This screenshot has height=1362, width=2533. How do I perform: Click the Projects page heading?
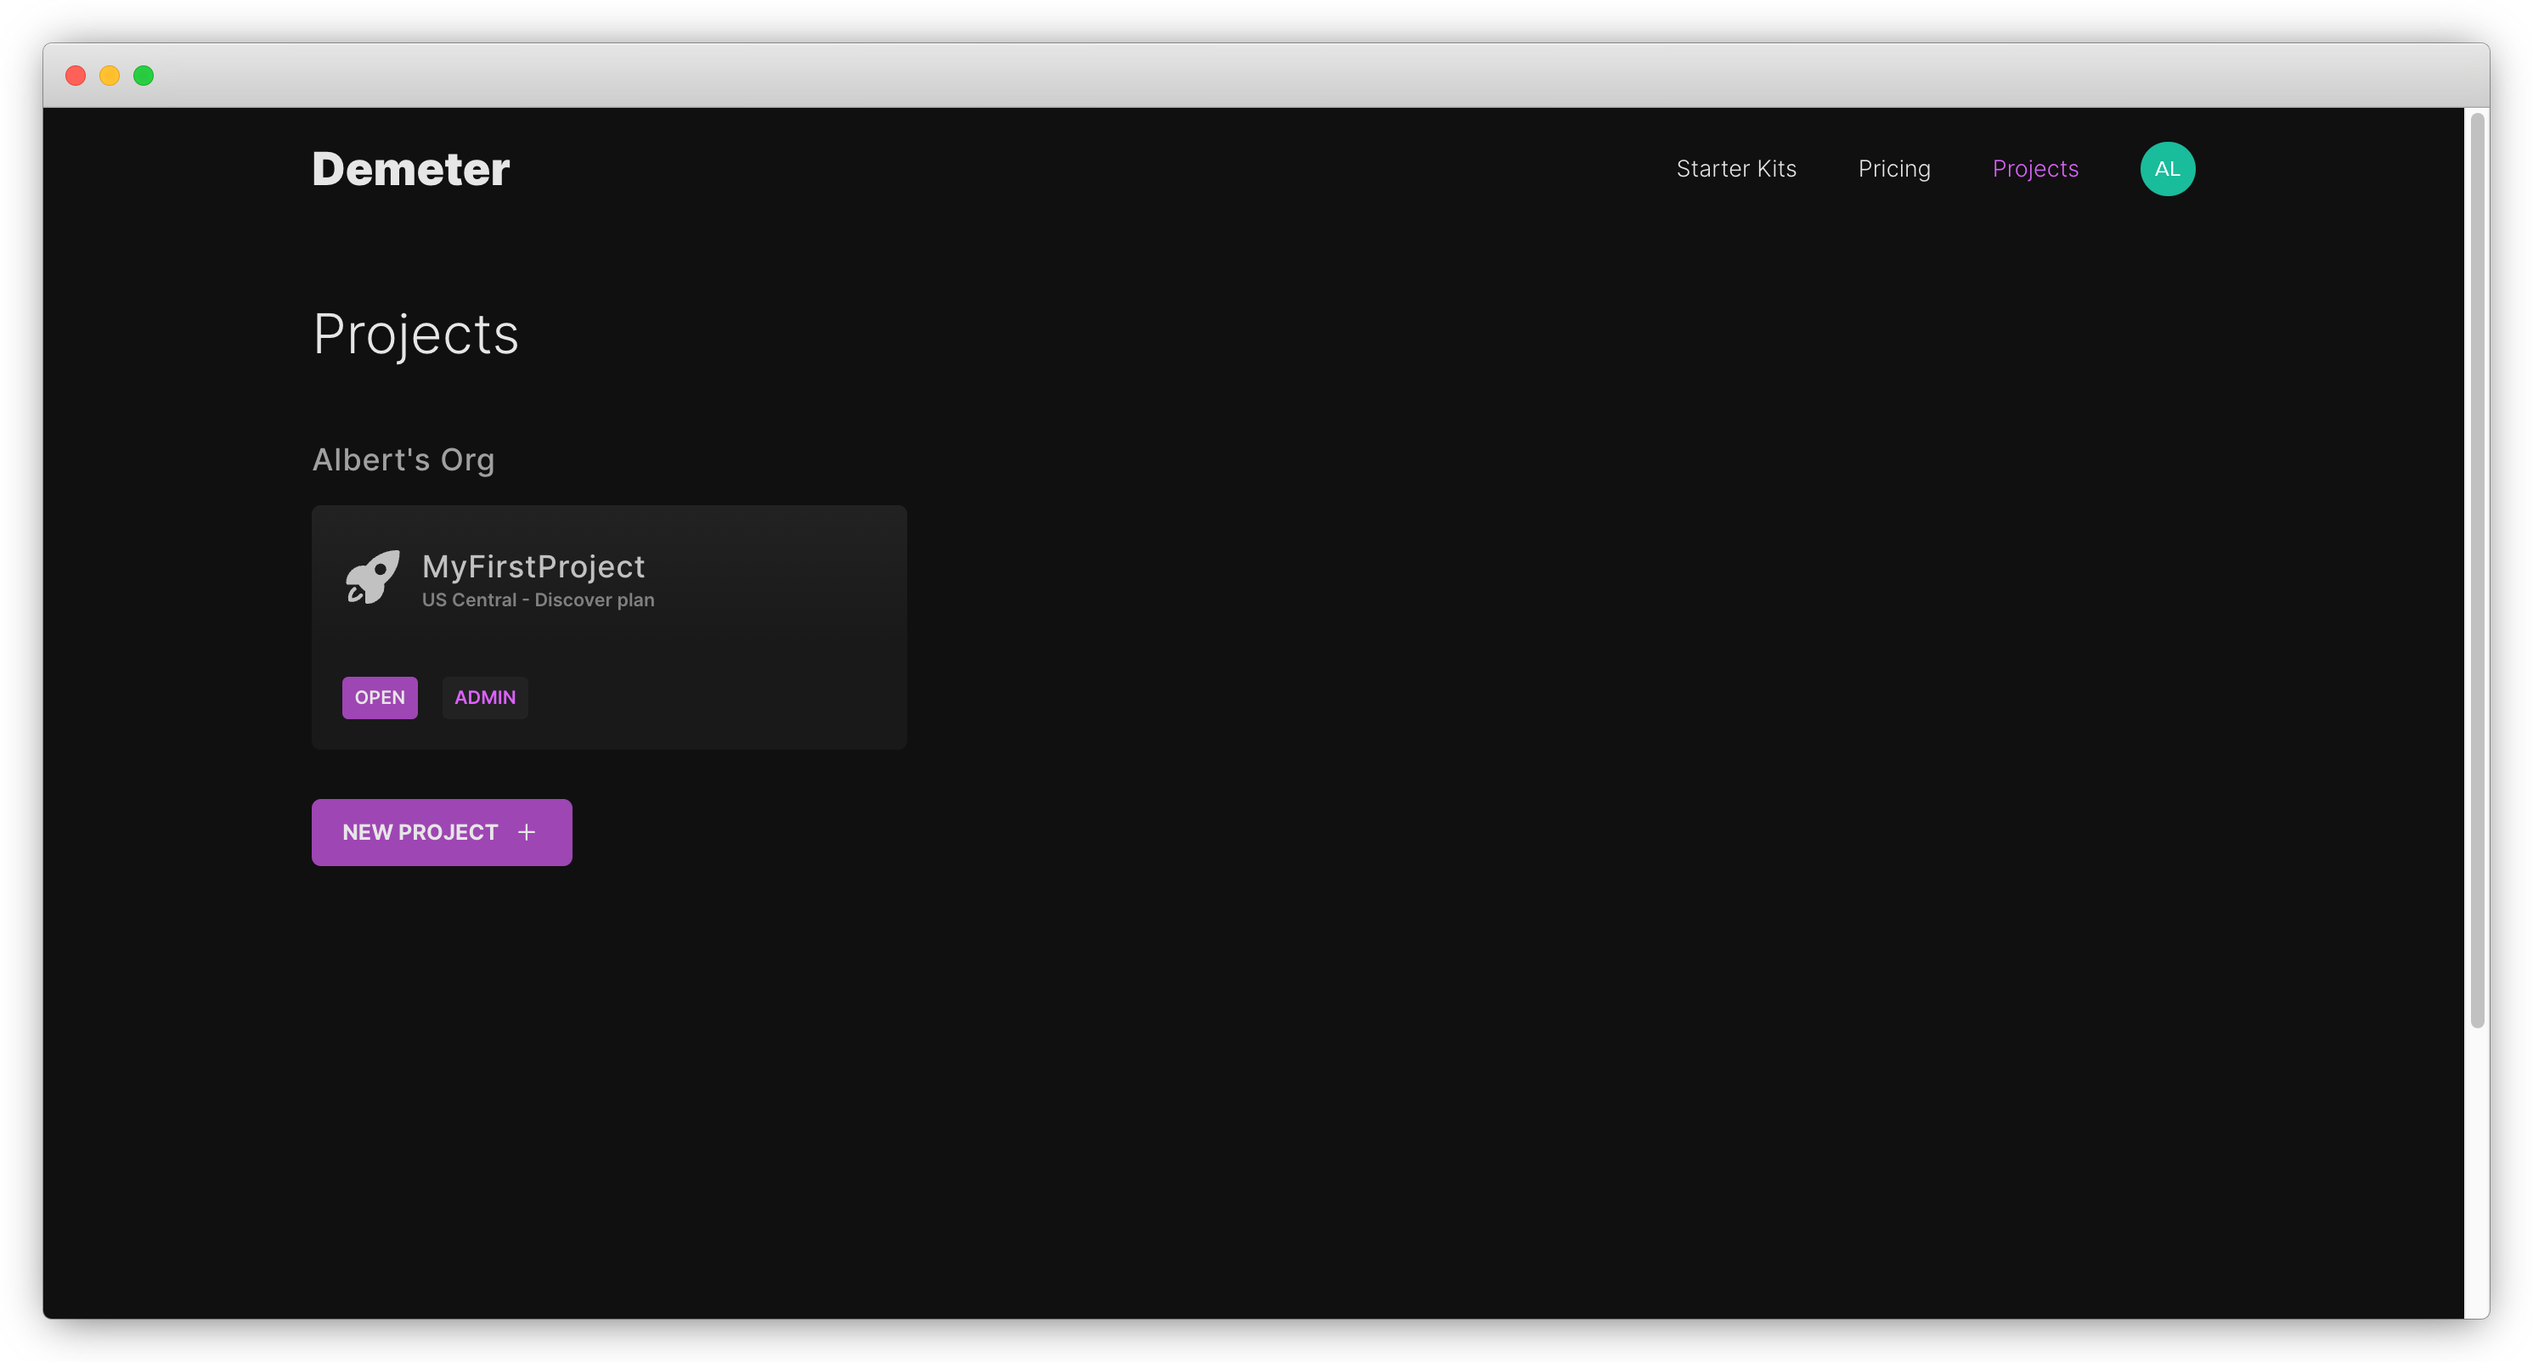[x=415, y=334]
